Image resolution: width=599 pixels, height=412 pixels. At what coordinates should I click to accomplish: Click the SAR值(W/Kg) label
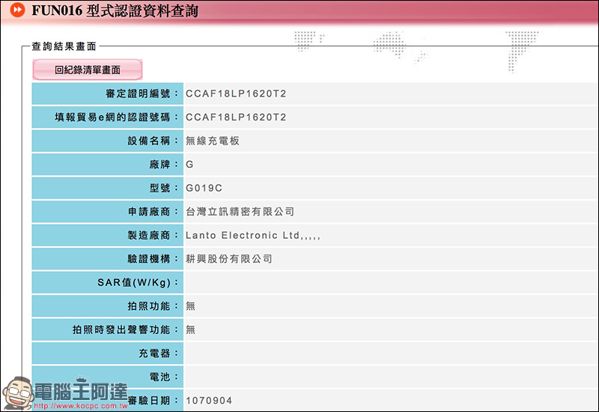(138, 282)
